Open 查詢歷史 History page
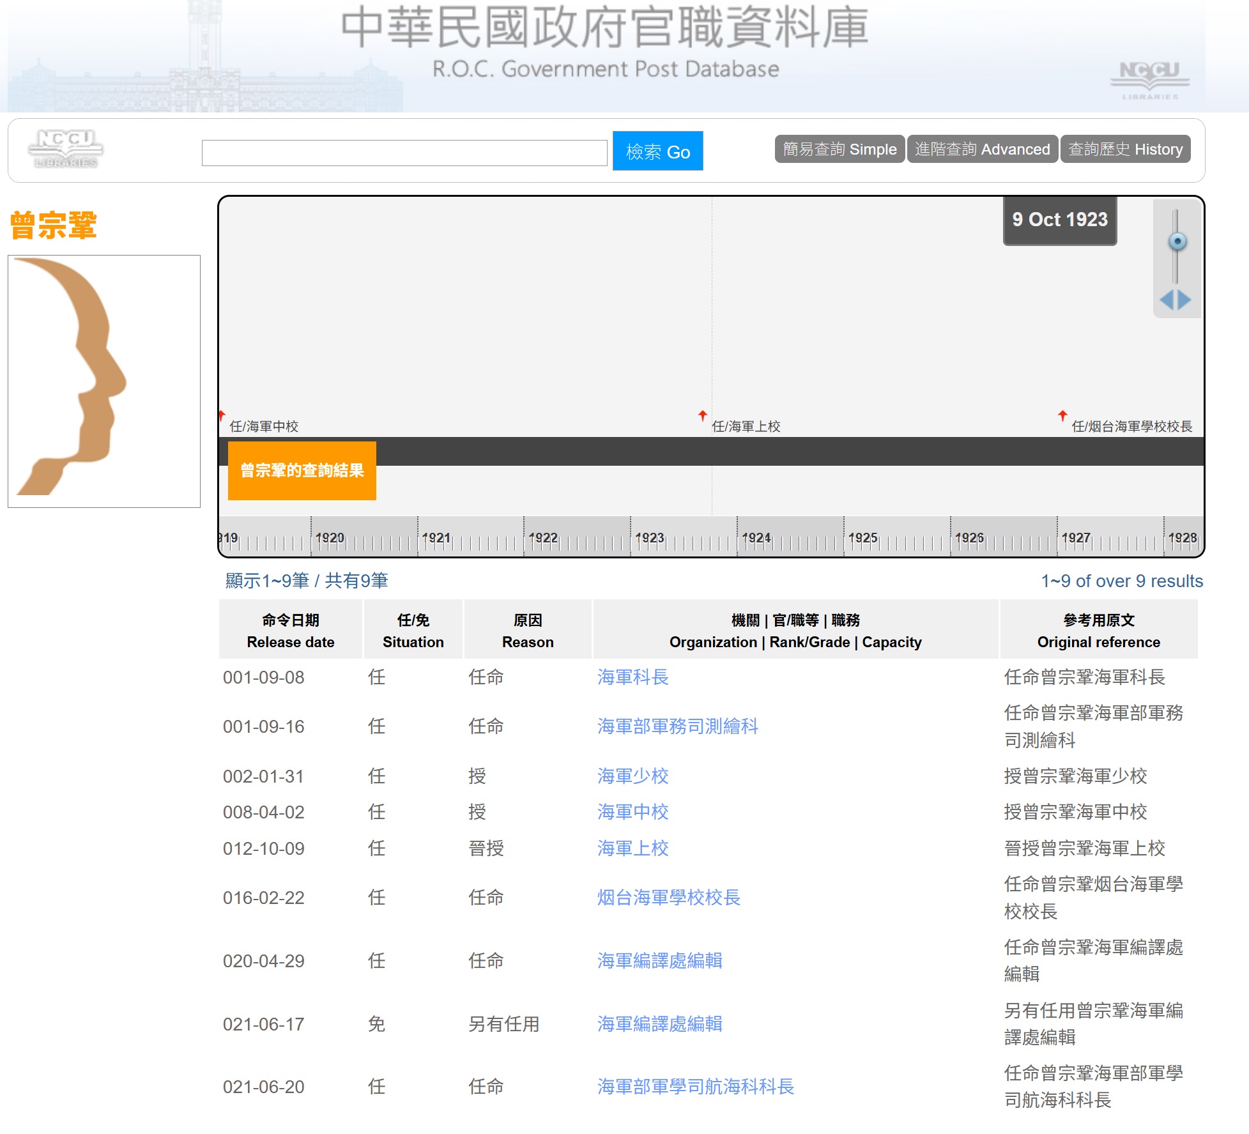 (x=1125, y=149)
